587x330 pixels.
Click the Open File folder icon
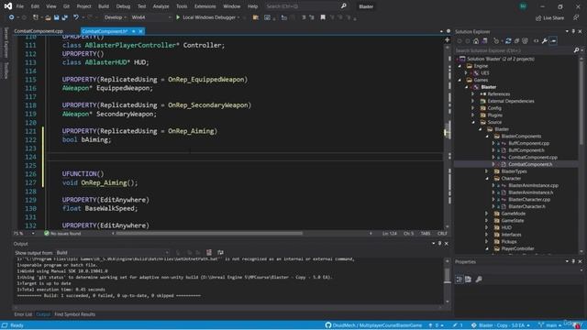click(48, 17)
